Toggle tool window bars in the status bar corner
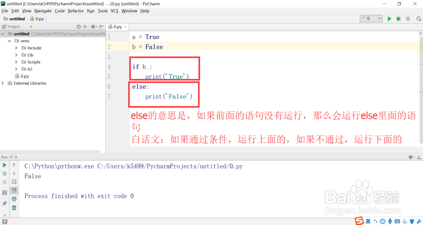The image size is (423, 225). pos(4,222)
